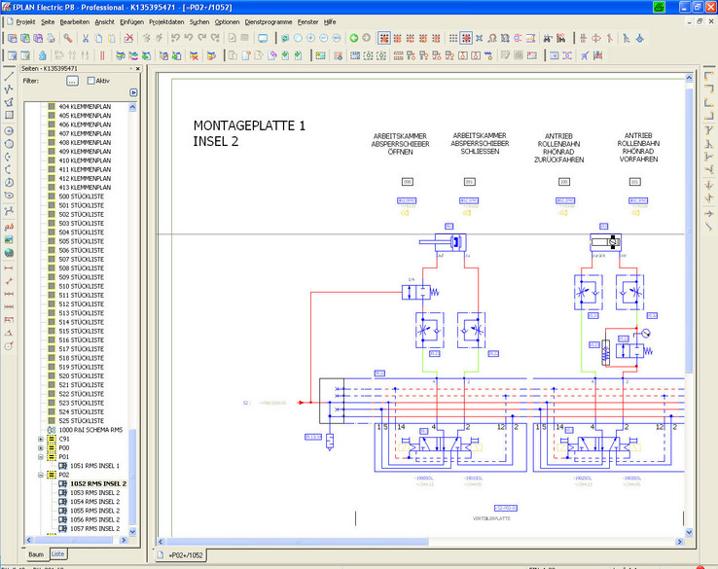Open page 1000 R&I SCHEMA RMS
Screen dimensions: 718x569
pos(90,429)
